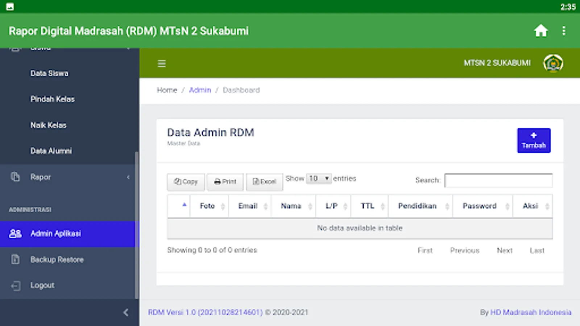Screen dimensions: 580x326
Task: Click the Logout door icon
Action: click(15, 285)
